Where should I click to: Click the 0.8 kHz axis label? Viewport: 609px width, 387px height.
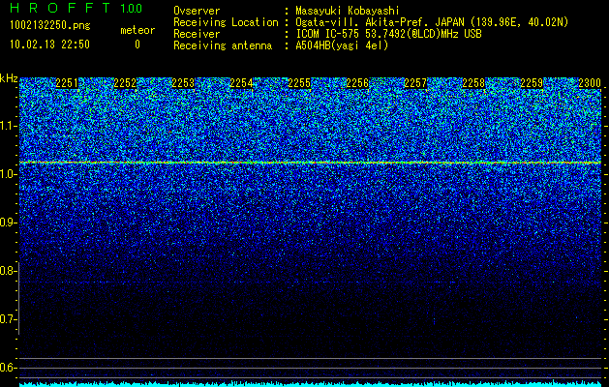click(x=8, y=271)
